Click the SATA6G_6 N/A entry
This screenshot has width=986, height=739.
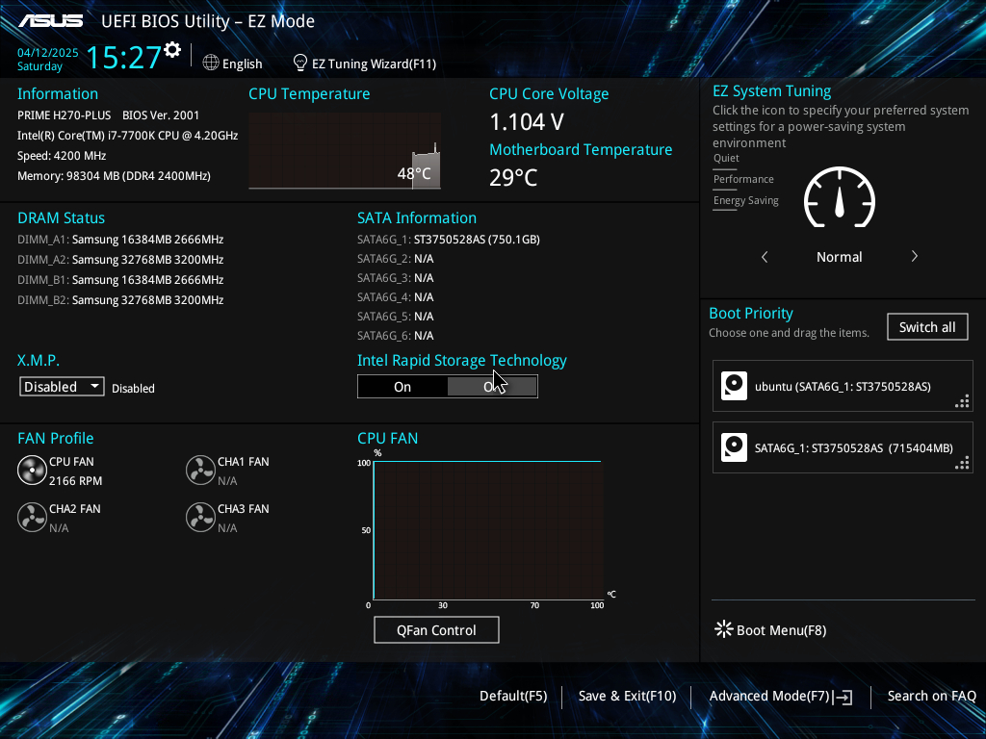click(x=396, y=336)
